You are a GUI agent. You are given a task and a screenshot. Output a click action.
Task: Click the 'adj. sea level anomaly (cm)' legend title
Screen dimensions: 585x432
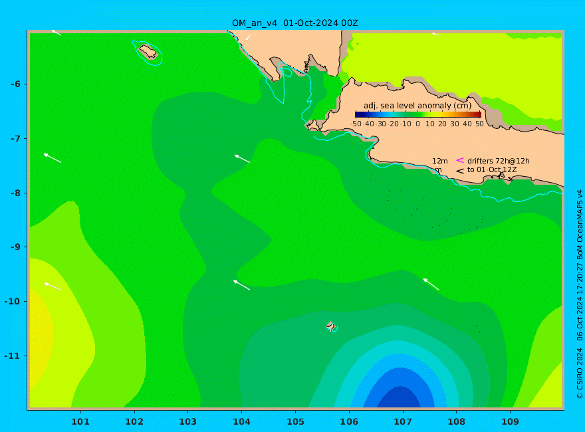coord(417,106)
